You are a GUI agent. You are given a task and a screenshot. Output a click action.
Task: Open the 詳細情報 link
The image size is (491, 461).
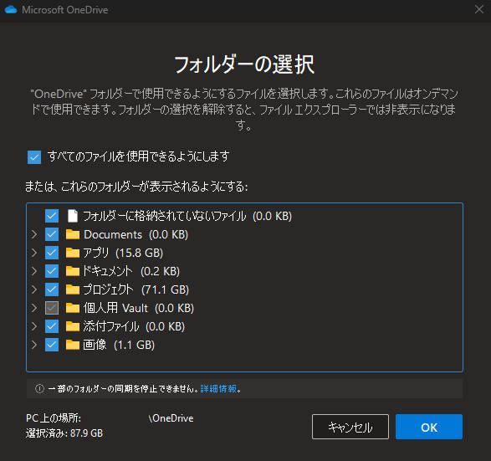pos(218,389)
